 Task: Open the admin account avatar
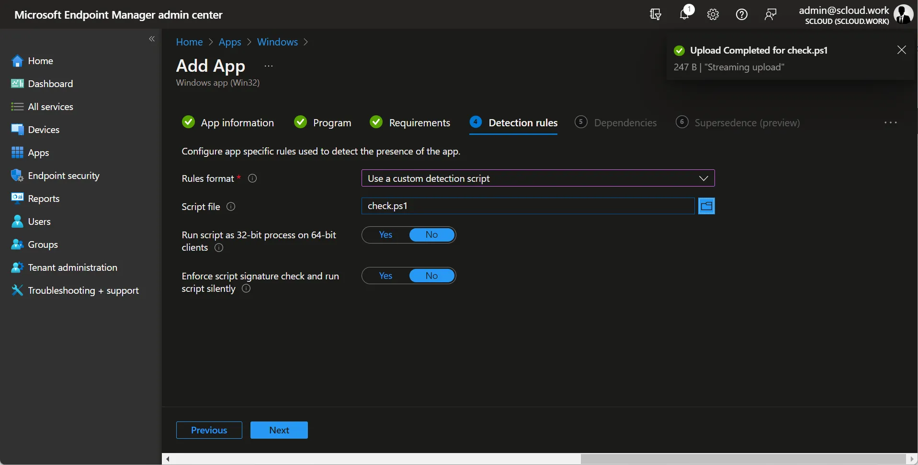[904, 14]
